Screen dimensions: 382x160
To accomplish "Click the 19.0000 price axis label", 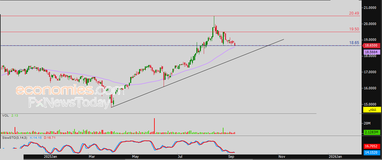I will [370, 40].
